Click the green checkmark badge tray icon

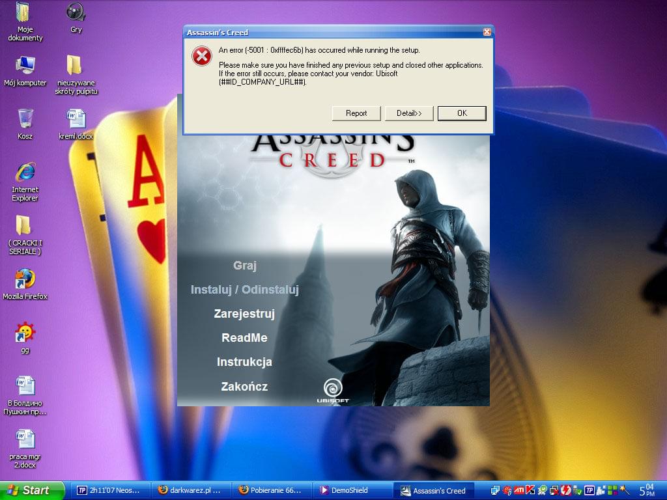(x=543, y=490)
